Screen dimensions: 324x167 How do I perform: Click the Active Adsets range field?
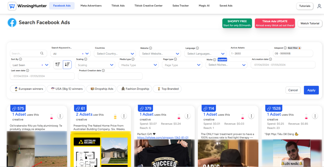tap(250, 53)
